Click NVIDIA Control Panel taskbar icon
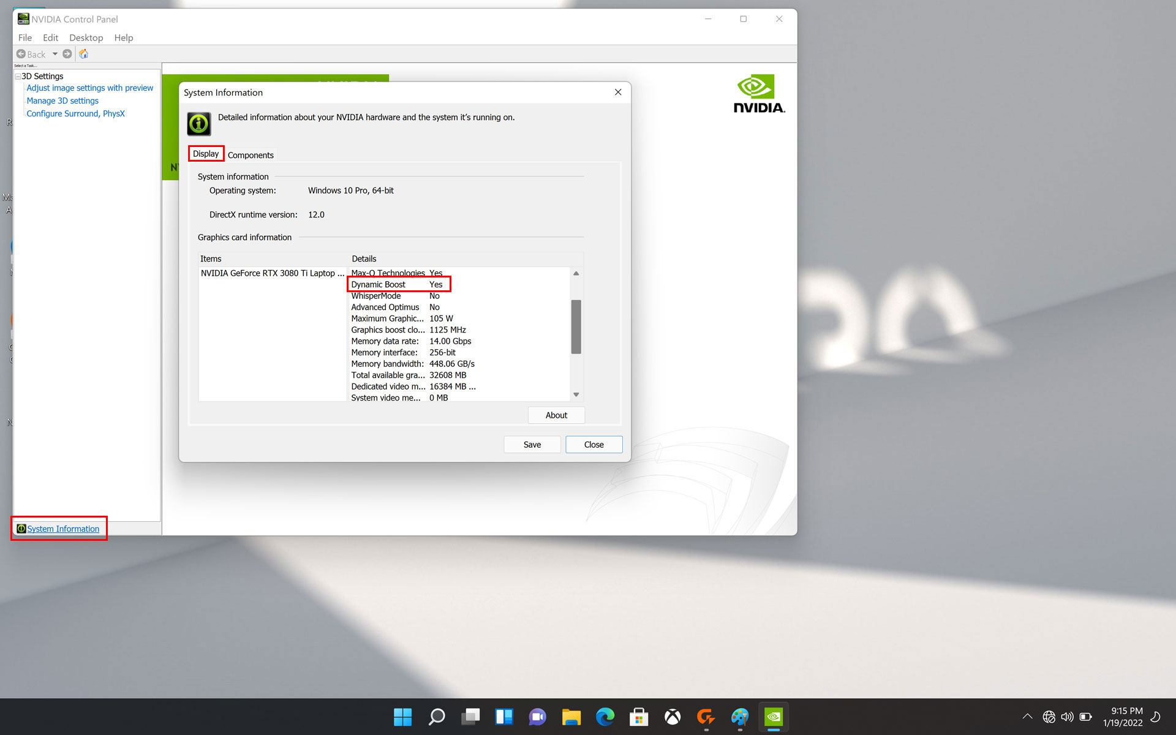1176x735 pixels. tap(774, 717)
